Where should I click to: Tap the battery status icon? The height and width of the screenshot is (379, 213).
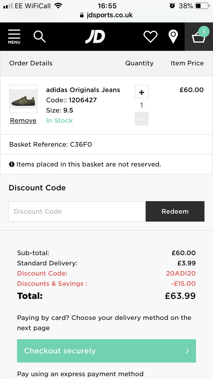[202, 6]
